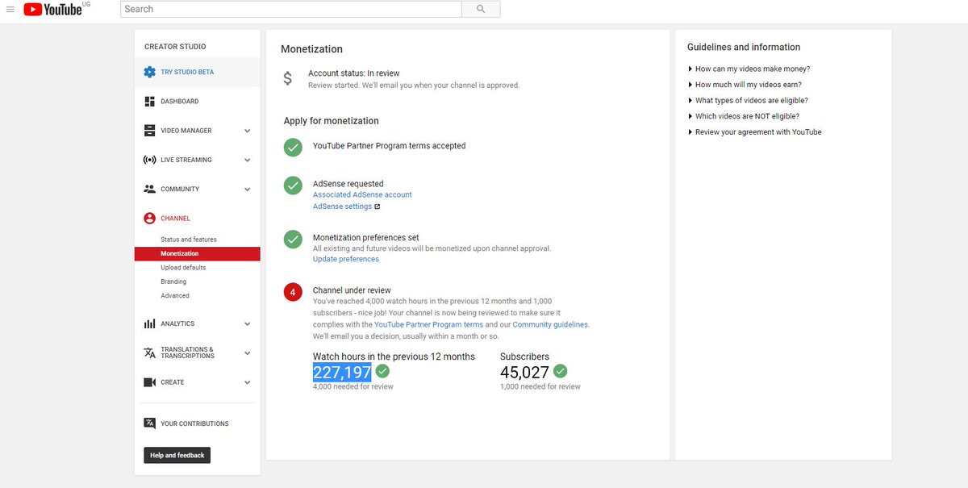Click the Help and feedback button
This screenshot has height=488, width=968.
point(177,455)
